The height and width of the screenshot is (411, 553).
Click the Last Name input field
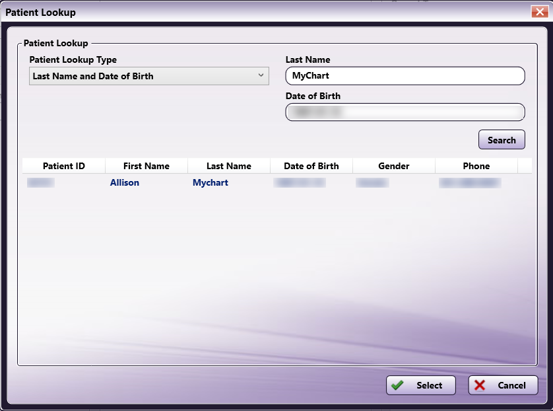click(x=405, y=76)
